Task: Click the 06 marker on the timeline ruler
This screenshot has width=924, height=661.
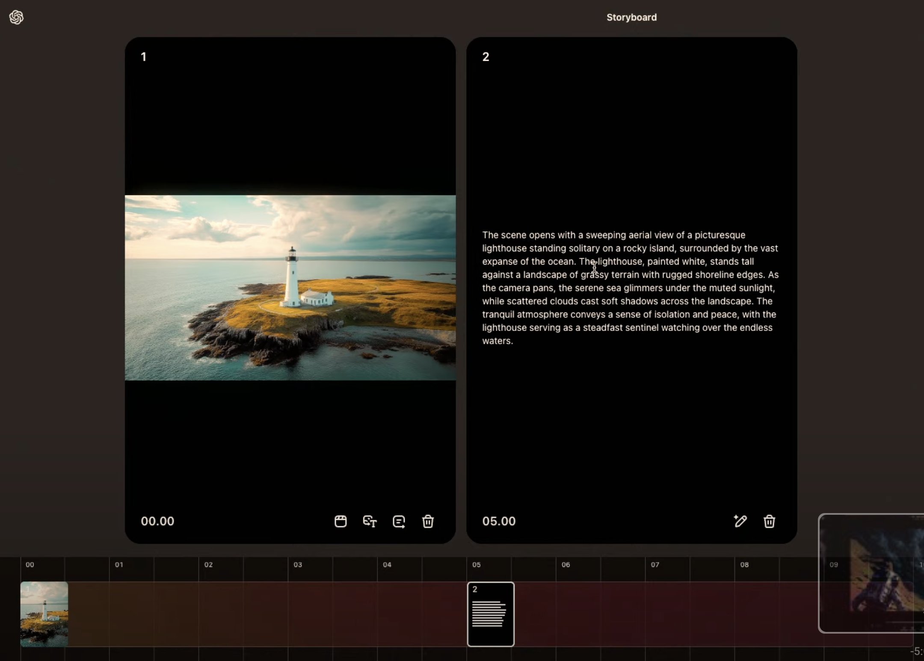Action: click(566, 565)
